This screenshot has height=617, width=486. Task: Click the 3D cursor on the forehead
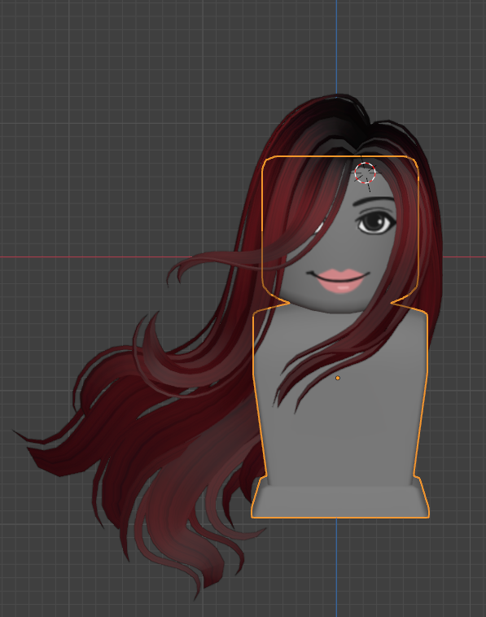366,173
